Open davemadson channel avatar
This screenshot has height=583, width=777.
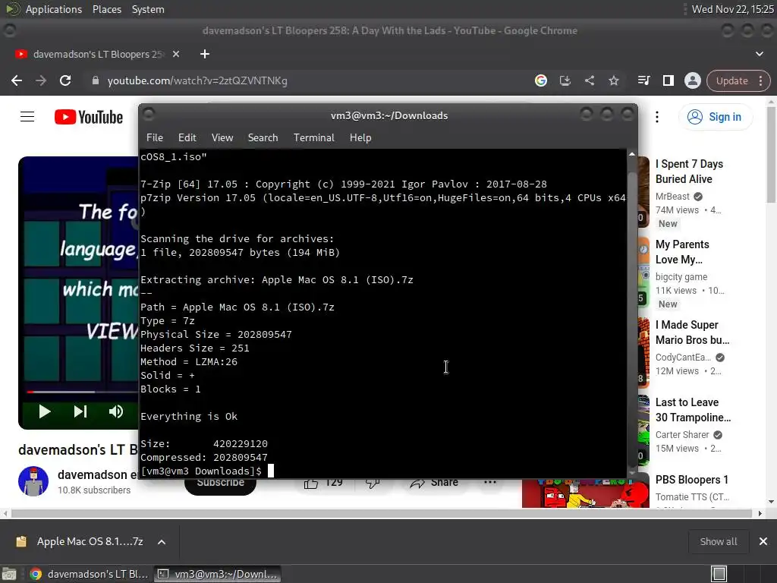coord(33,481)
